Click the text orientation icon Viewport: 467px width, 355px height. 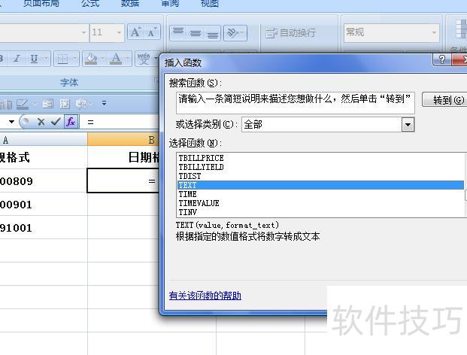(233, 32)
